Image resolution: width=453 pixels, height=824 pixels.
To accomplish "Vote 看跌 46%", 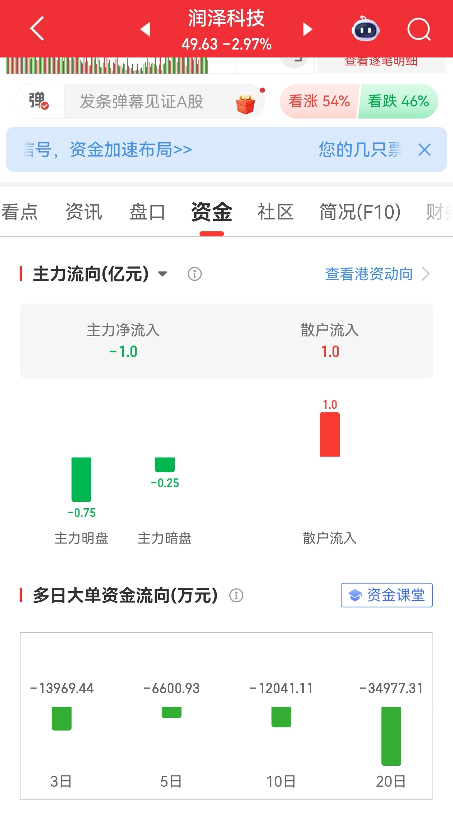I will point(398,101).
